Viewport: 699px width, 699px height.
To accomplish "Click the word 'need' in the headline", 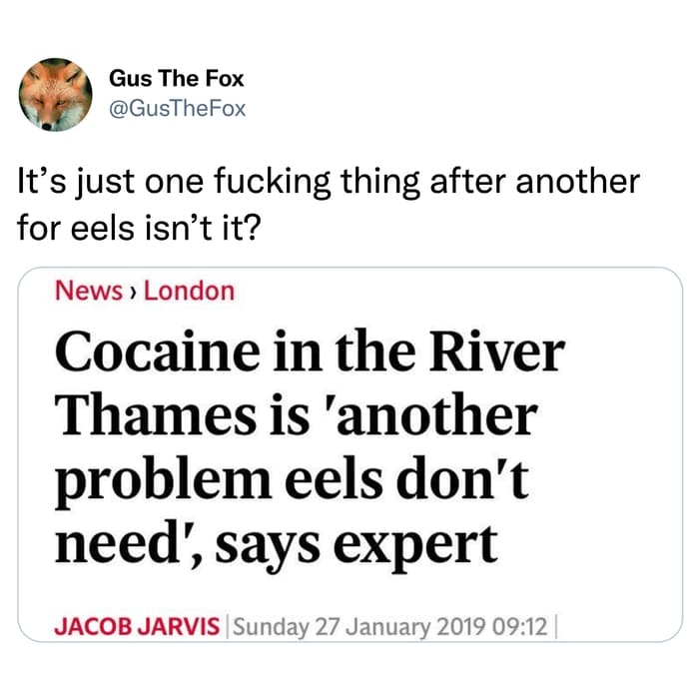I will (118, 543).
